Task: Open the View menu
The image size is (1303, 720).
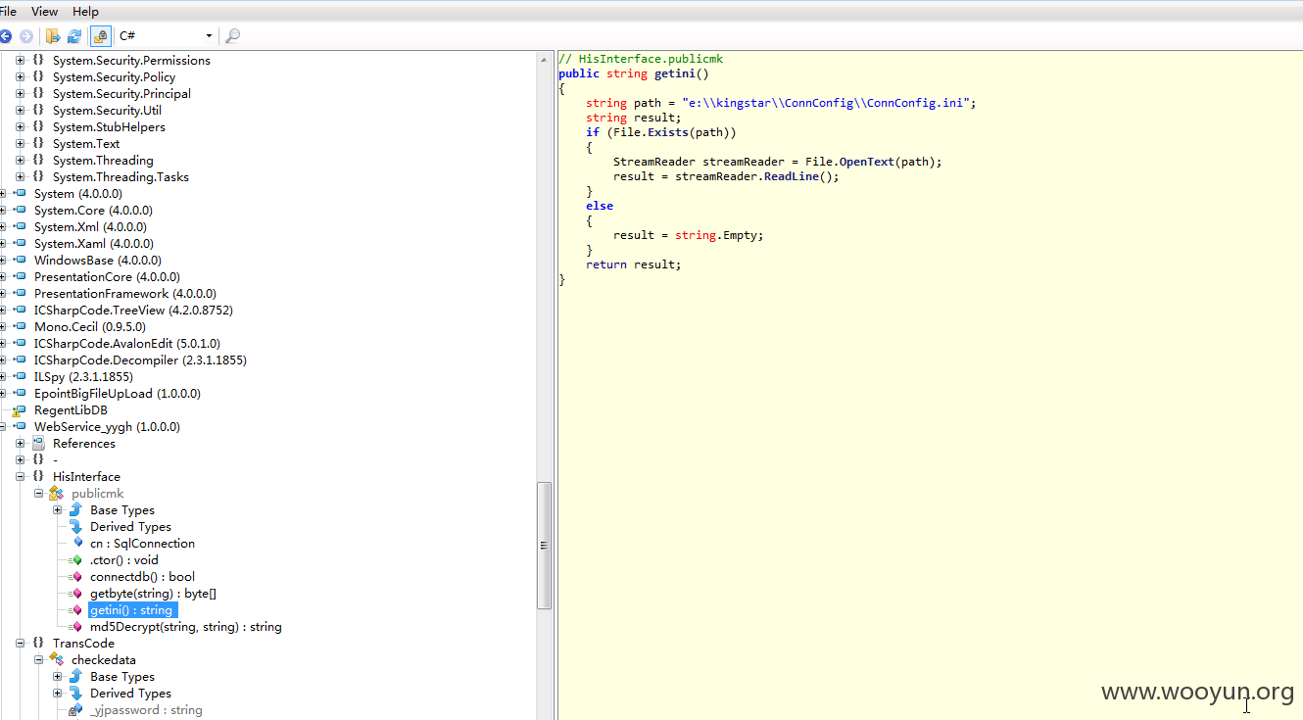Action: [x=44, y=12]
